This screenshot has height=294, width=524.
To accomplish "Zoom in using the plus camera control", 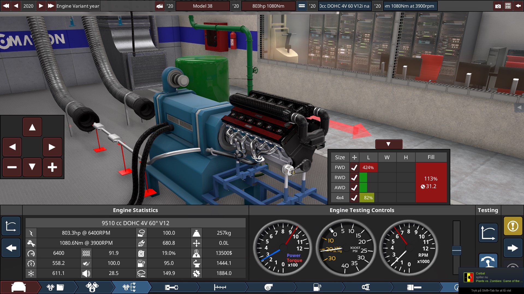I will [52, 167].
